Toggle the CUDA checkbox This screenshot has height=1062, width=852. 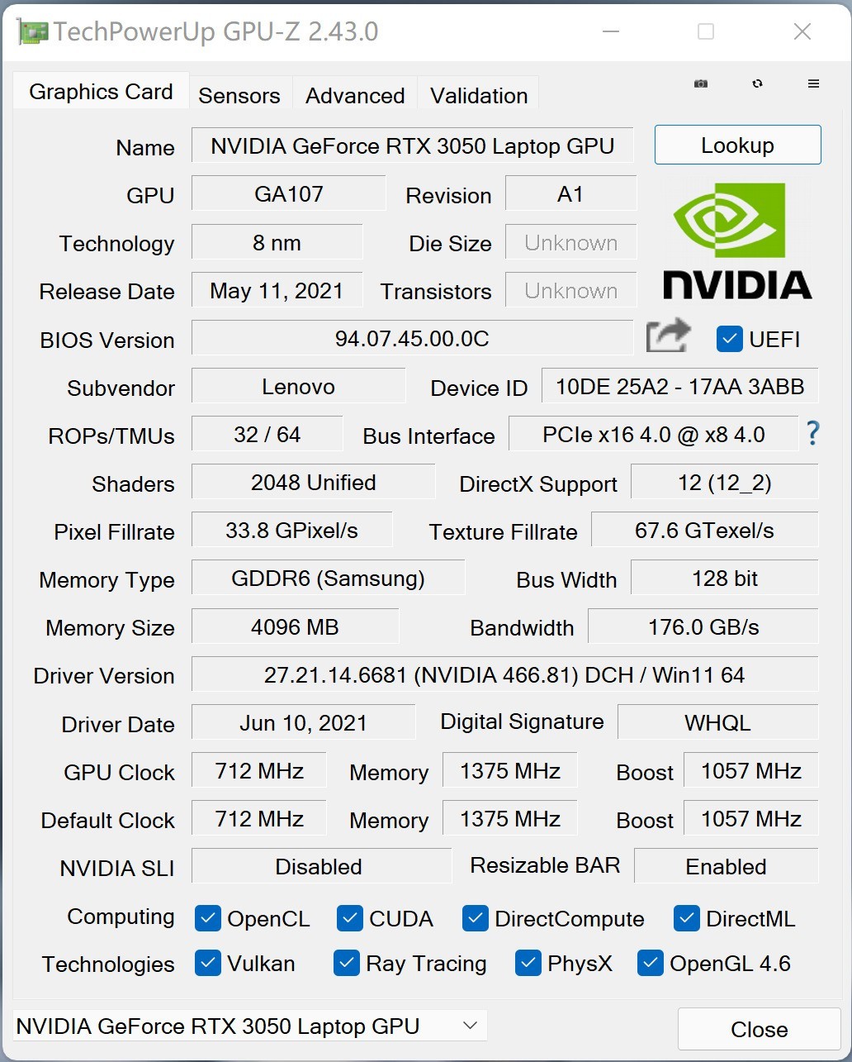(x=350, y=918)
